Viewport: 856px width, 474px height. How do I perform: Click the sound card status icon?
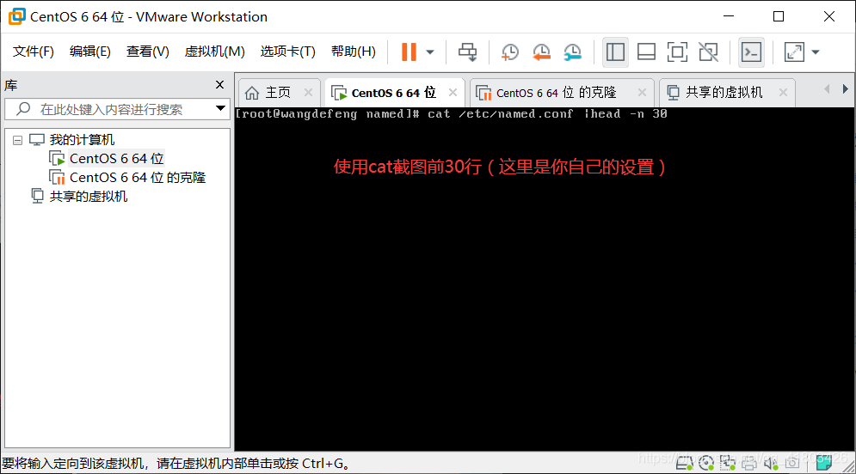(771, 464)
